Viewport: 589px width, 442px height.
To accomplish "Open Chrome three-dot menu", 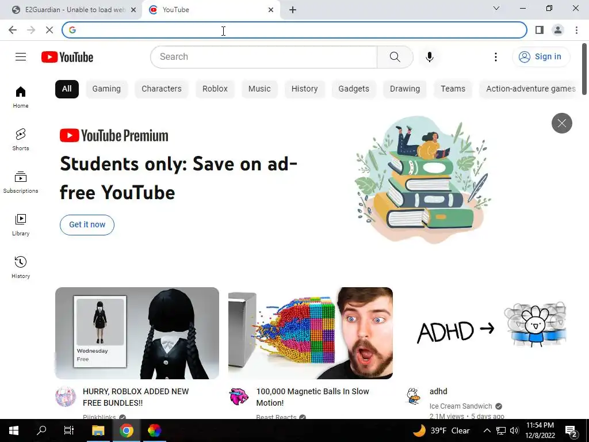I will tap(576, 30).
